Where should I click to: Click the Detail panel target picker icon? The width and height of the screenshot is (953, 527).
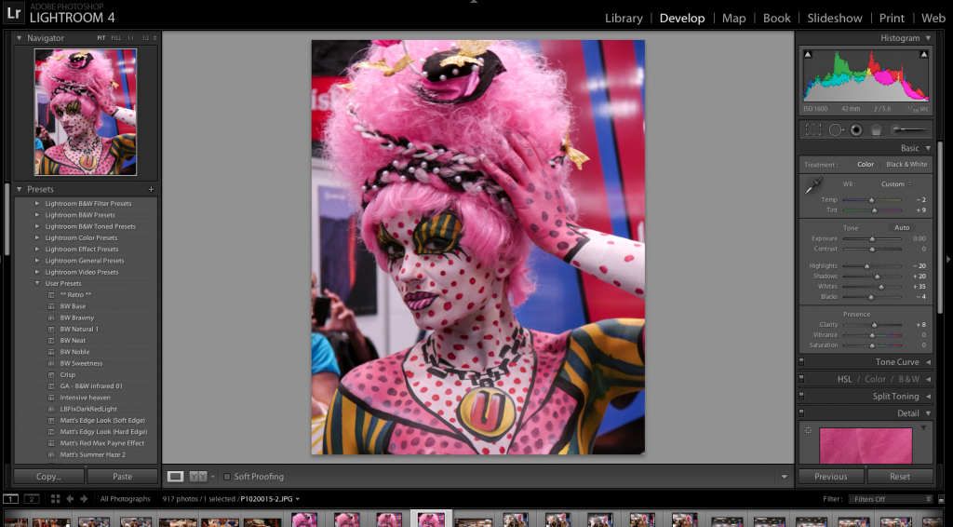click(809, 431)
